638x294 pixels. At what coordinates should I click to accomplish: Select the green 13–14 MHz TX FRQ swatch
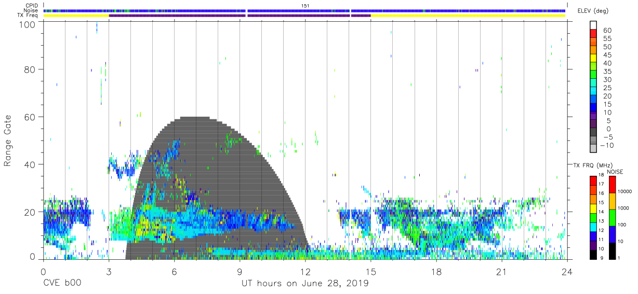593,218
